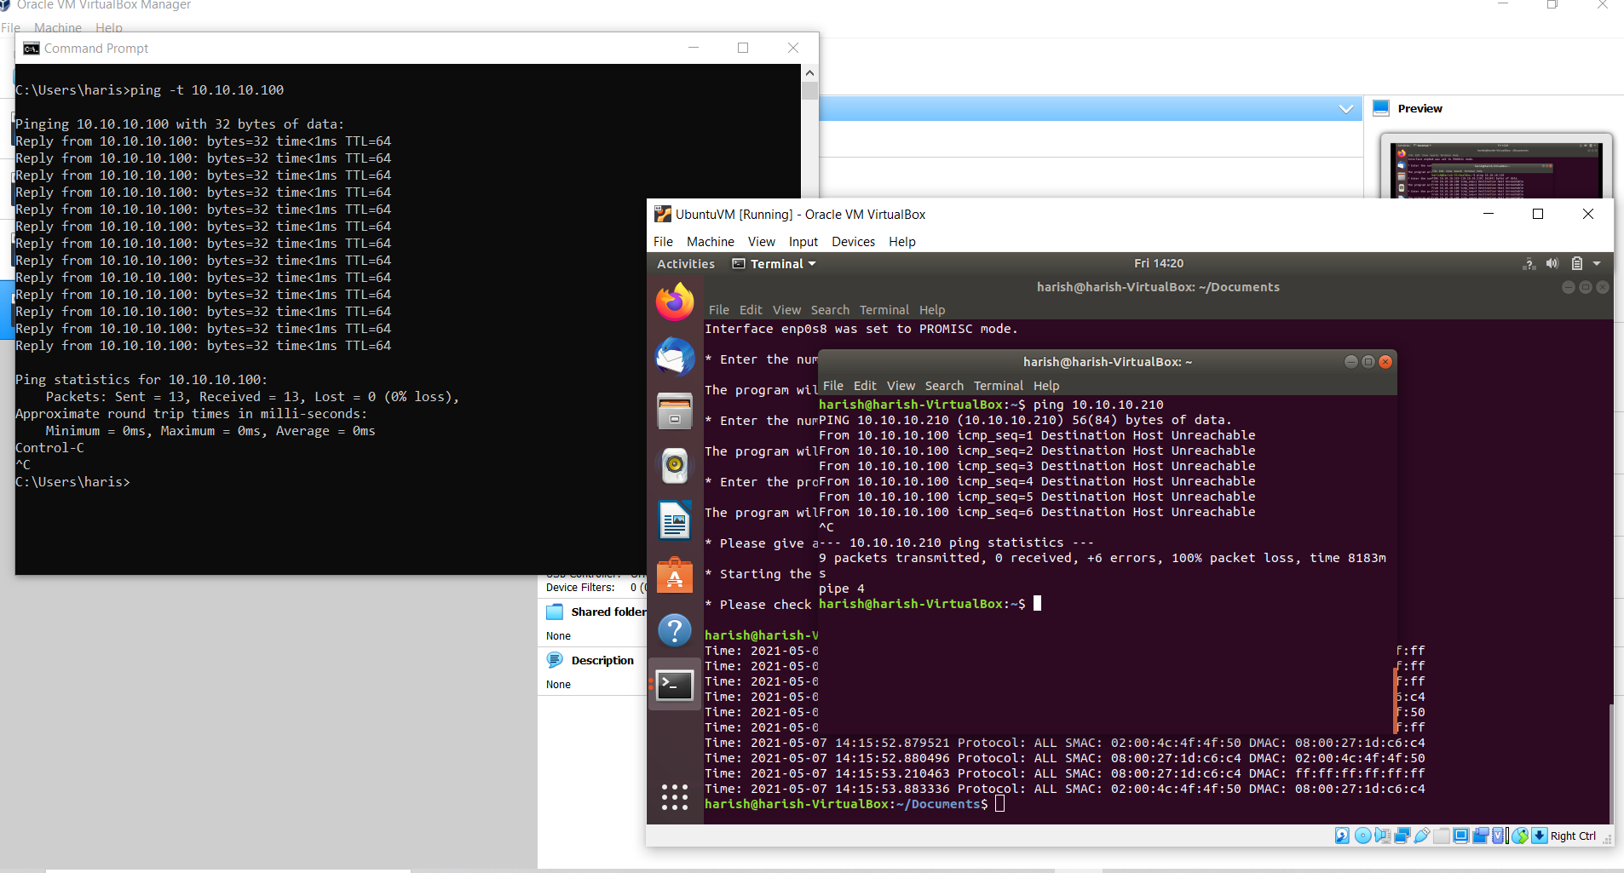1624x873 pixels.
Task: Open Ubuntu system menu dropdown arrow
Action: point(1597,264)
